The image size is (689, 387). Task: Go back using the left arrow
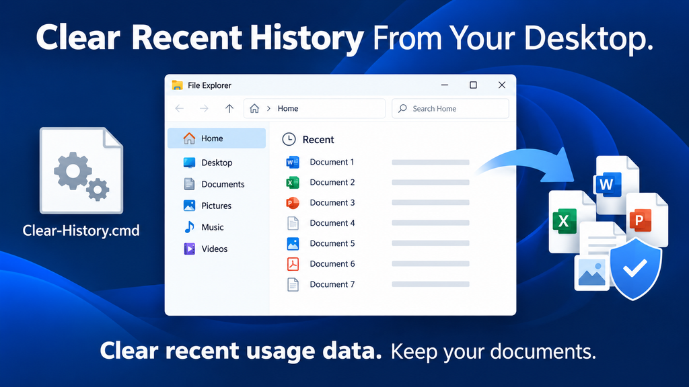tap(179, 108)
